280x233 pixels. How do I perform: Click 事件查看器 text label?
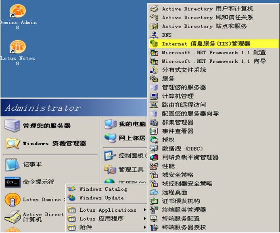(178, 131)
